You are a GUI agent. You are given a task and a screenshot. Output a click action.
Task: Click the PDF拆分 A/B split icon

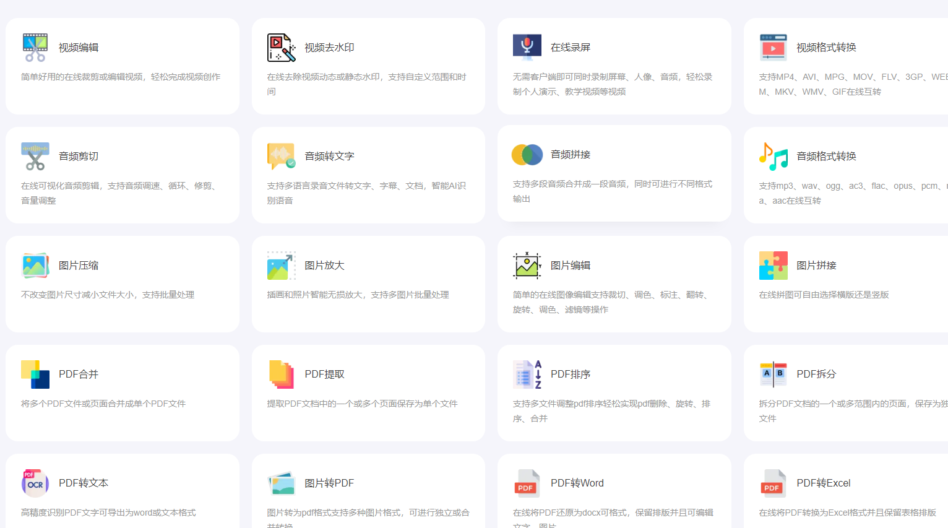point(773,374)
